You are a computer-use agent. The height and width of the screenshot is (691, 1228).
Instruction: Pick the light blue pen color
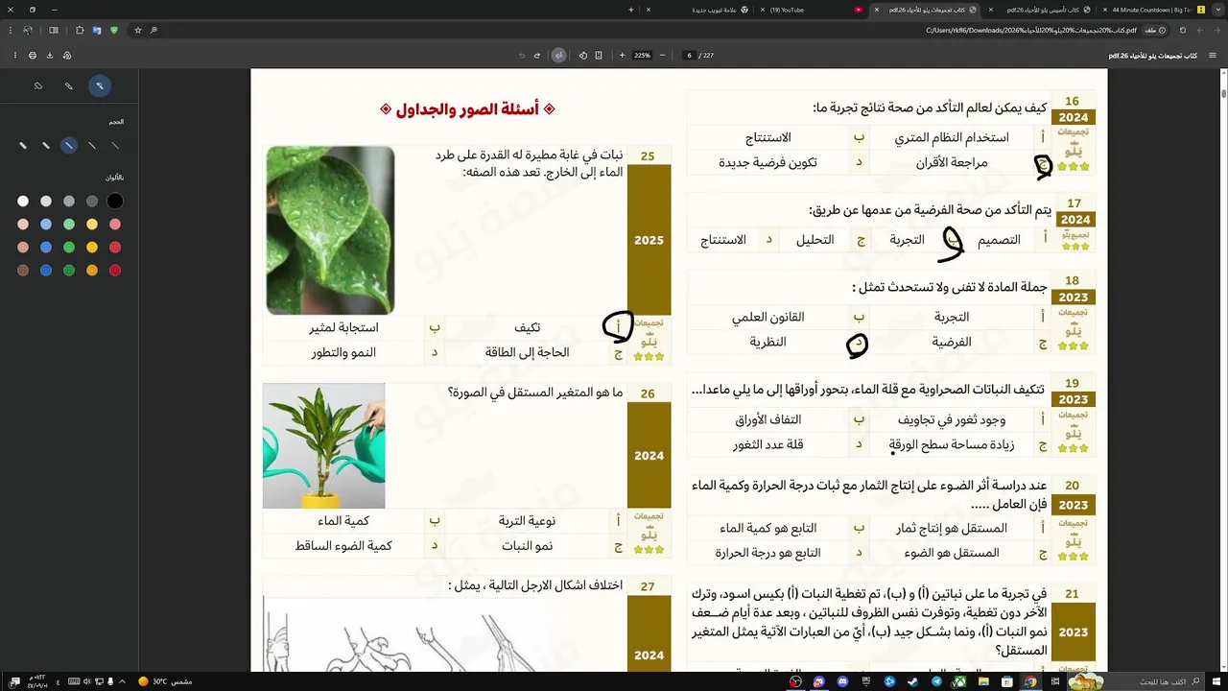46,224
